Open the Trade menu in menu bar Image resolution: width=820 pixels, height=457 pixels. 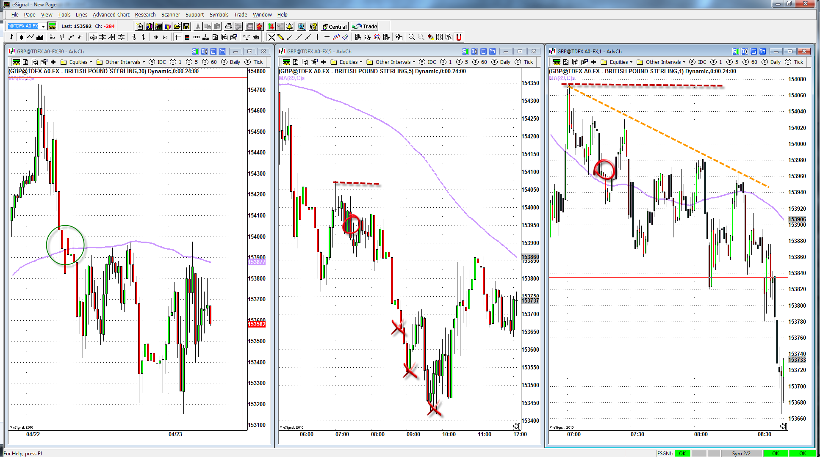point(241,15)
